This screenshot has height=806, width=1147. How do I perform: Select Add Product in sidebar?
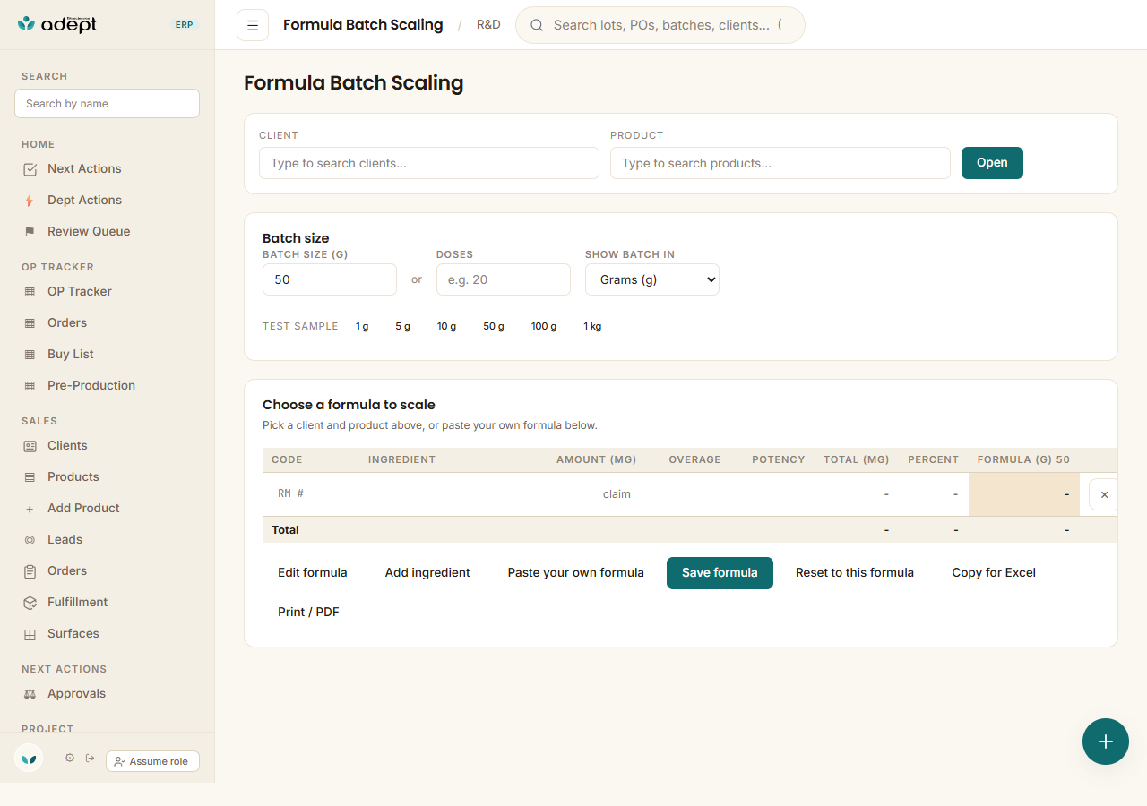click(x=83, y=509)
